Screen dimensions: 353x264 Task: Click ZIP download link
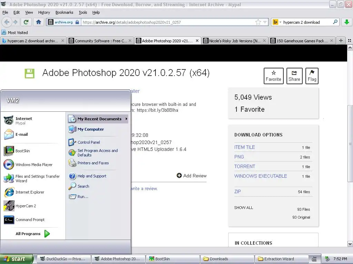pyautogui.click(x=238, y=192)
